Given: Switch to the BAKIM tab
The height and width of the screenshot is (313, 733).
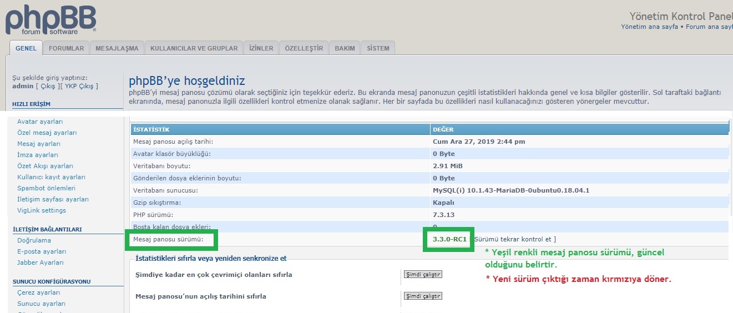Looking at the screenshot, I should 345,48.
